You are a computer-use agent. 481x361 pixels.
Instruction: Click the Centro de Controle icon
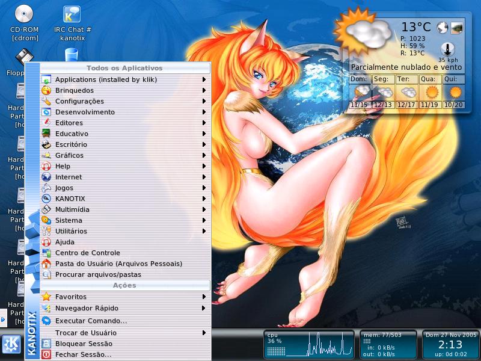(x=46, y=253)
